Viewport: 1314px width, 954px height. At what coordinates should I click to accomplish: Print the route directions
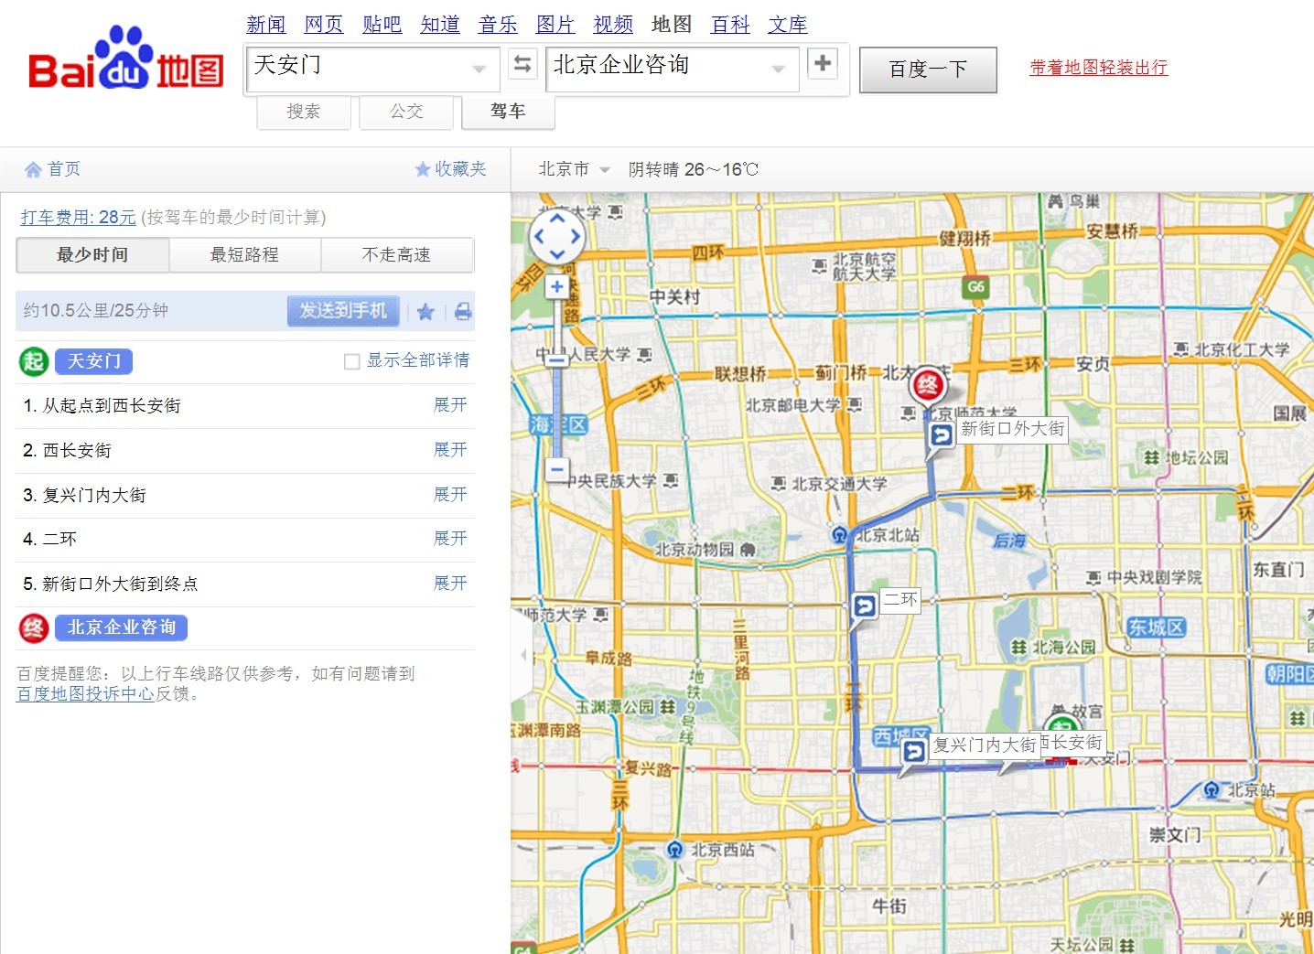pos(463,312)
